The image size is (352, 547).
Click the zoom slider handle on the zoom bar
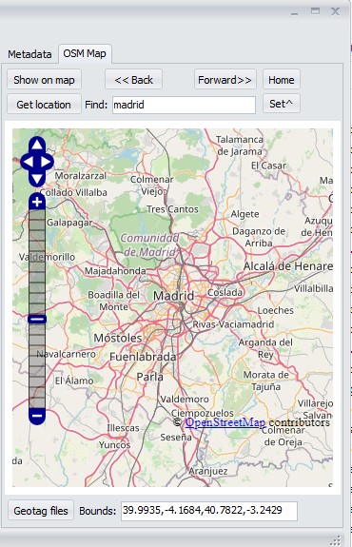click(37, 319)
